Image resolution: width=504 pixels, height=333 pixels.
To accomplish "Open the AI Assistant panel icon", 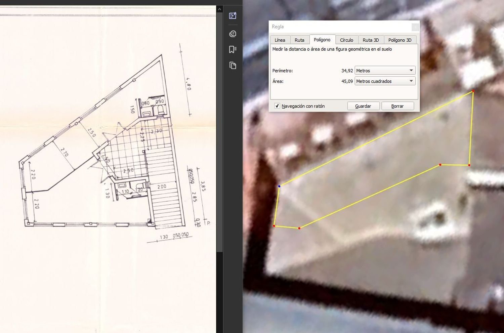I will (x=233, y=16).
